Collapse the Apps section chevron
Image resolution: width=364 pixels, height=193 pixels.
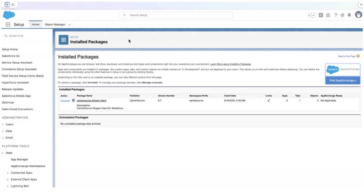3,153
